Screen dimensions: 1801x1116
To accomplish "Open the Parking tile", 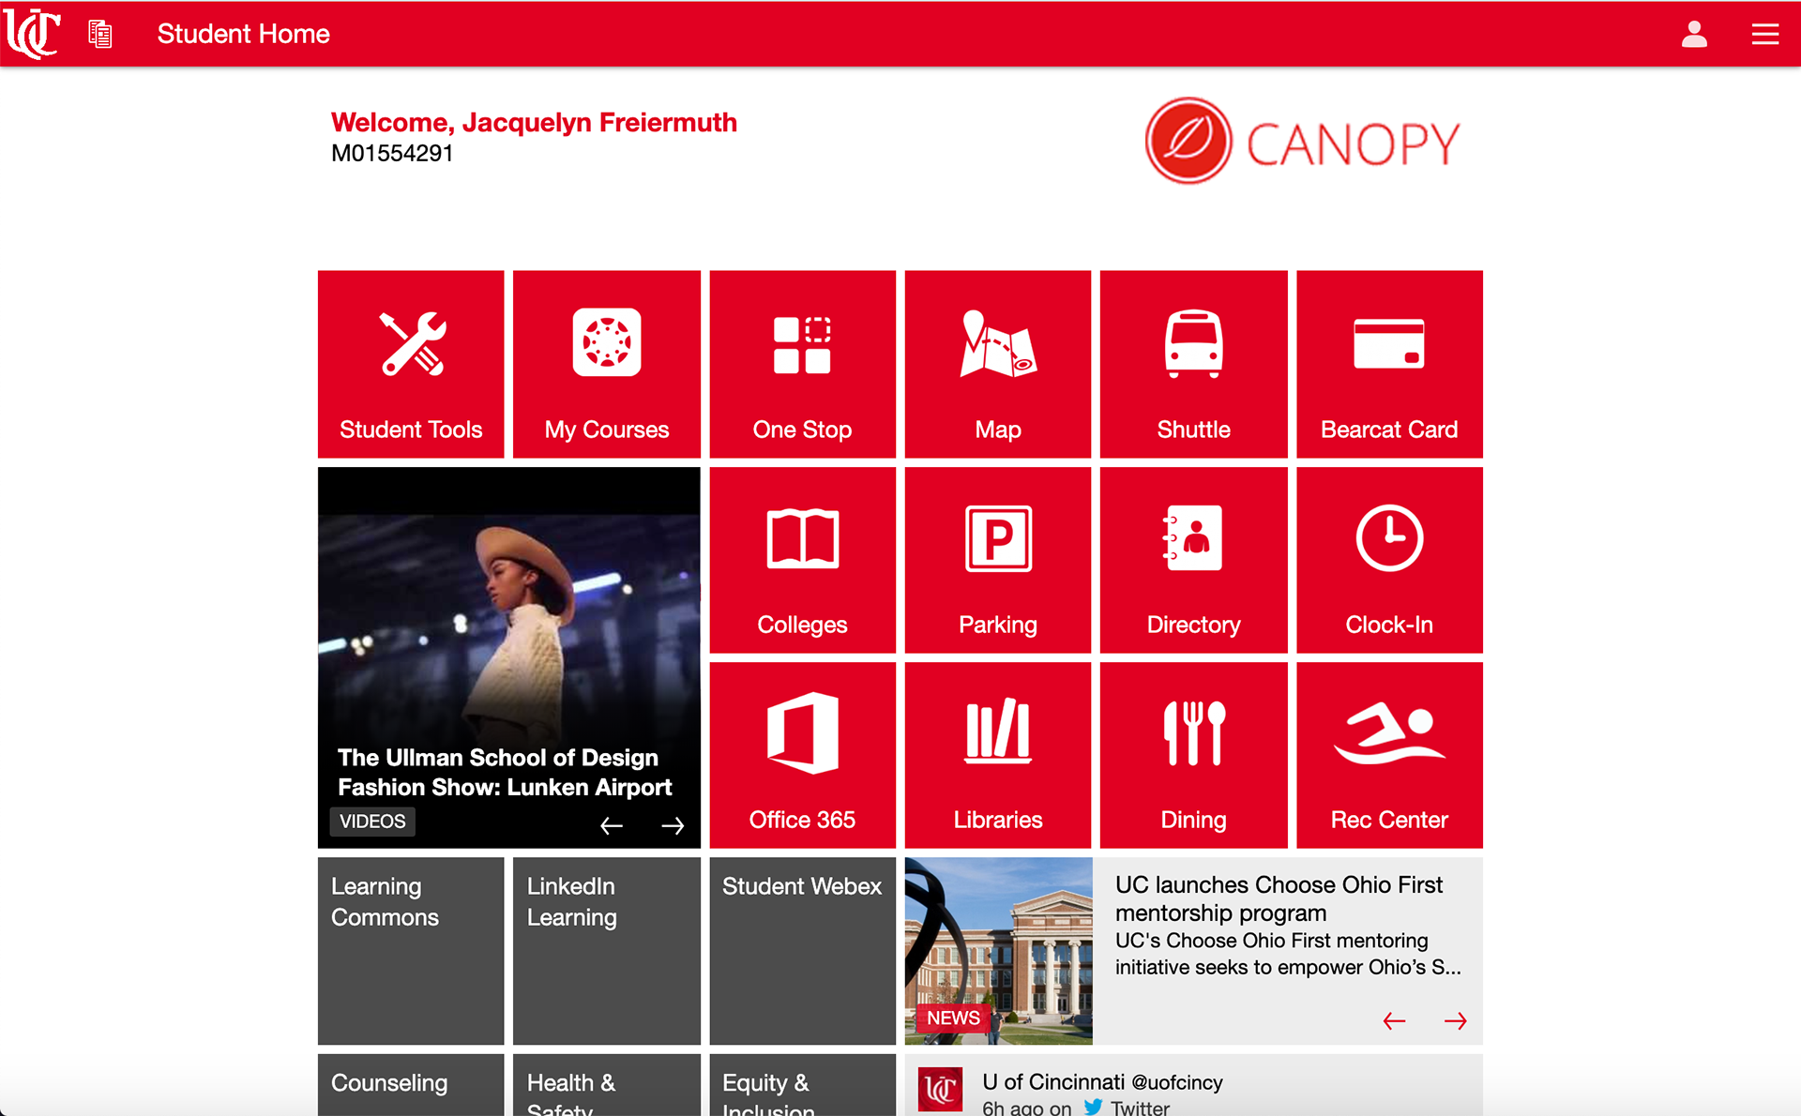I will [998, 560].
